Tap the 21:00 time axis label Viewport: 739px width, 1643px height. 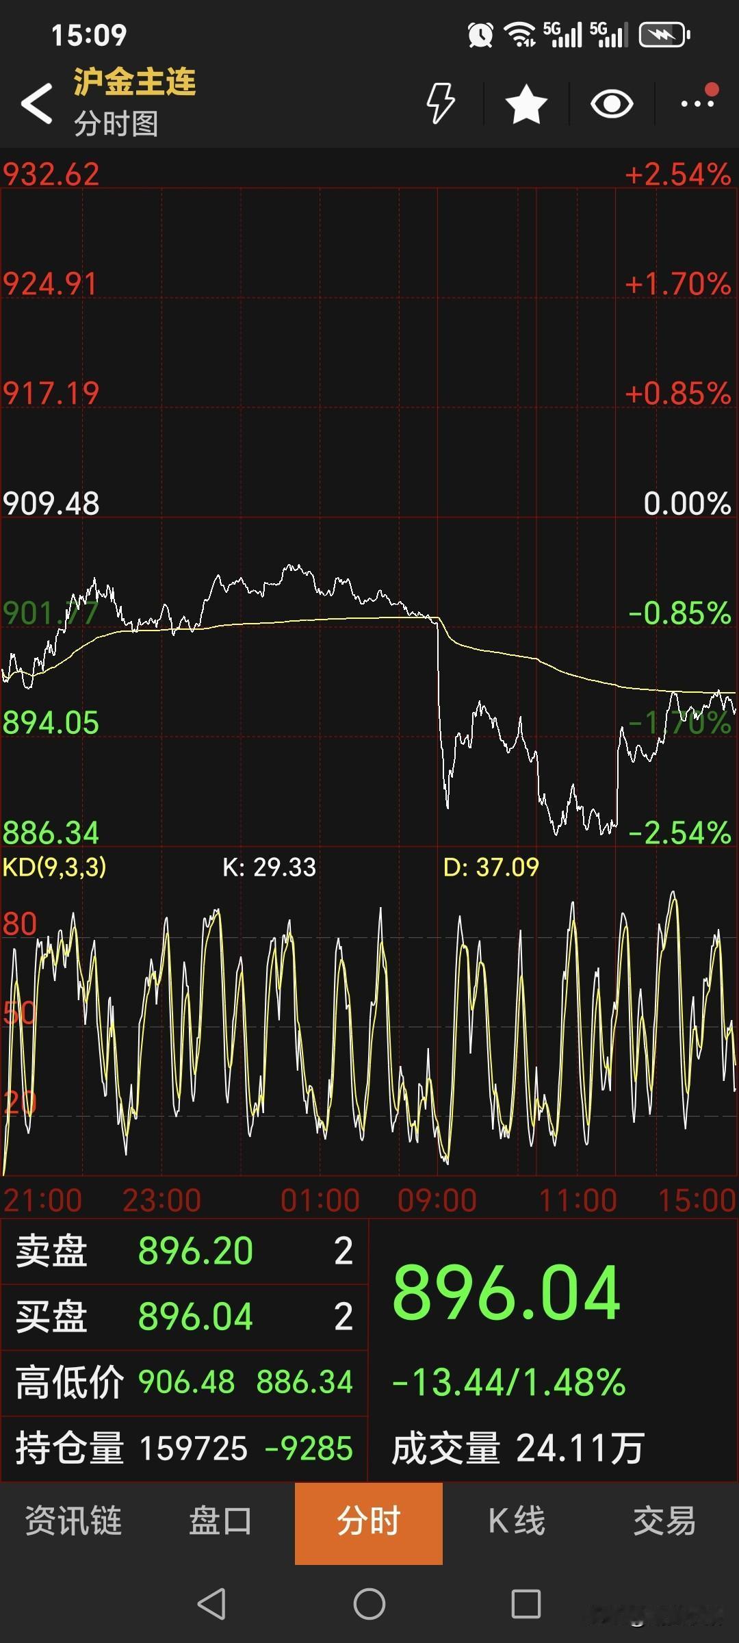pyautogui.click(x=42, y=1200)
